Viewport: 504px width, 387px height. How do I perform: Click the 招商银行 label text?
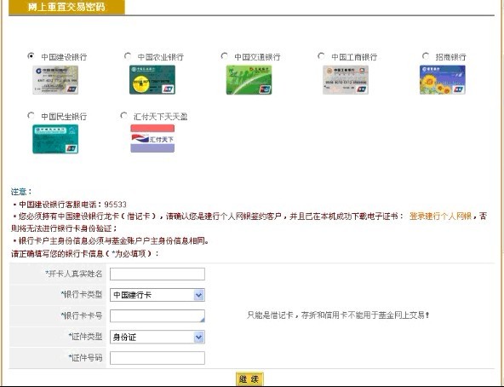pyautogui.click(x=451, y=57)
